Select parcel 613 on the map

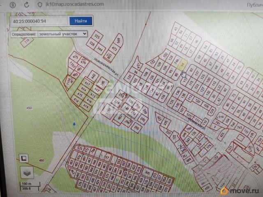(93, 95)
